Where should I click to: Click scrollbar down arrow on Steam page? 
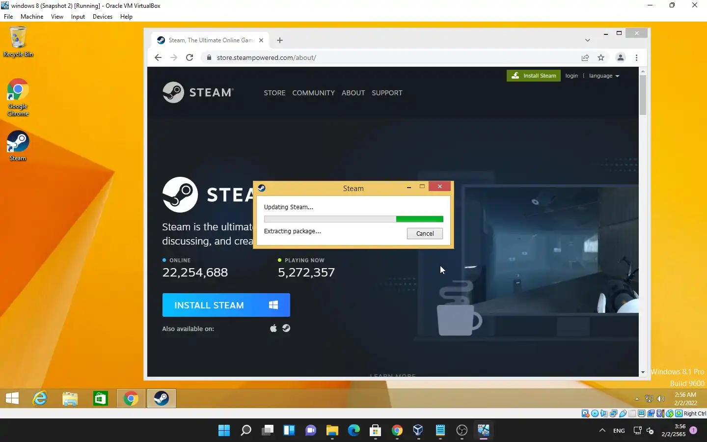(643, 372)
